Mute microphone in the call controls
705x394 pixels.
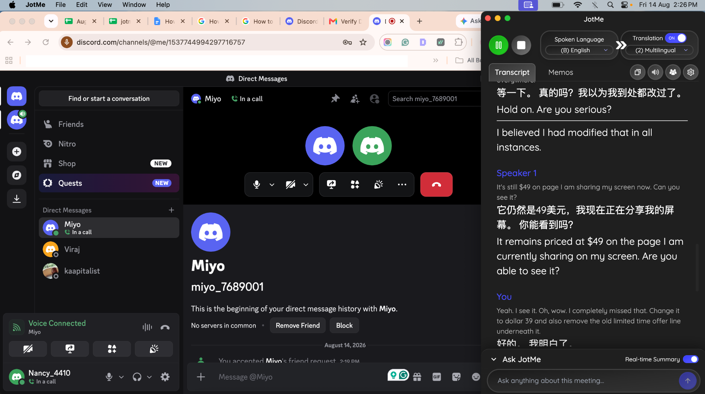256,185
